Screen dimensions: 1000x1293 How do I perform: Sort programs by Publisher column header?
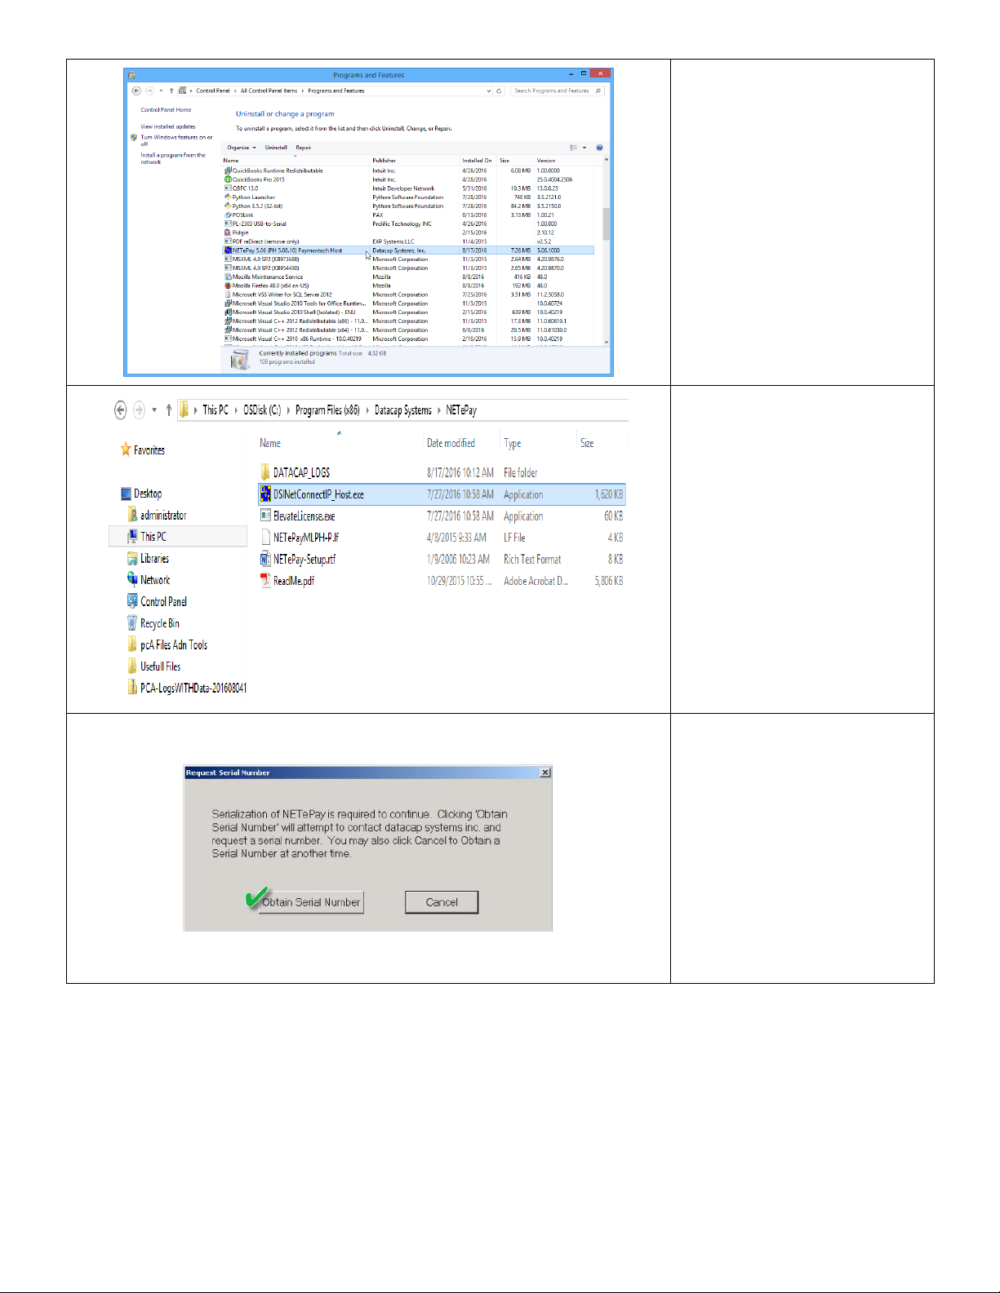tap(384, 161)
